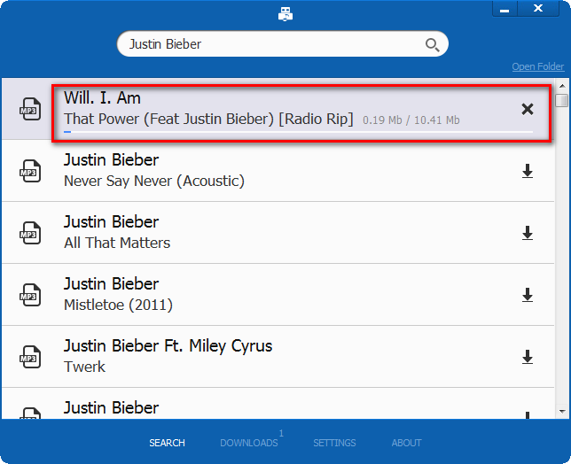Select 'Will. I. Am' artist name

[102, 97]
